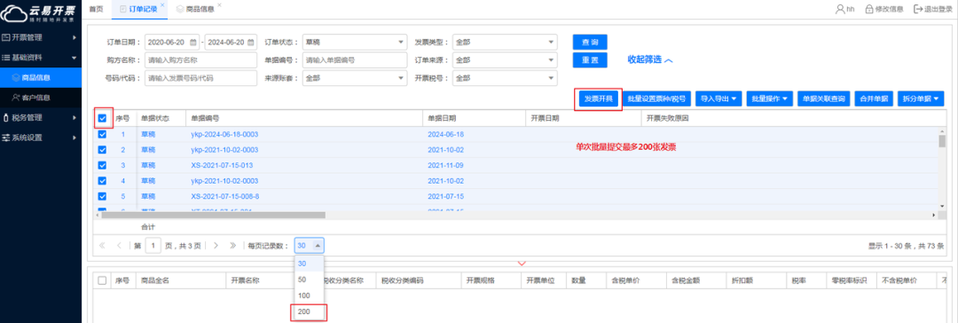Screen dimensions: 958x323
Task: Close the 商品信息 tab X icon
Action: click(x=219, y=5)
